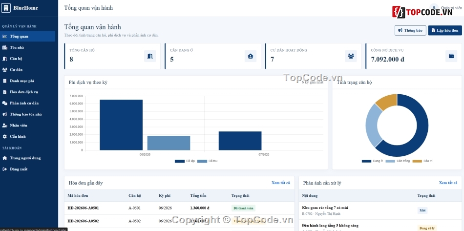Image resolution: width=464 pixels, height=231 pixels.
Task: Open the Tổng quan sidebar item
Action: click(x=27, y=36)
